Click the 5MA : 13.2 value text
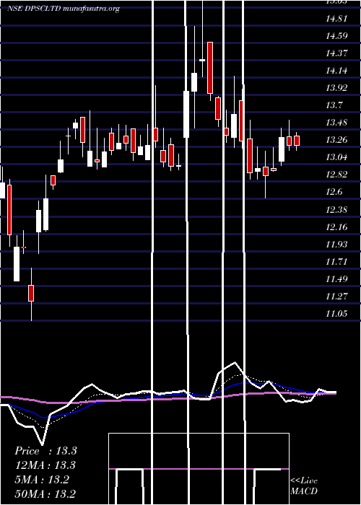 [x=42, y=480]
